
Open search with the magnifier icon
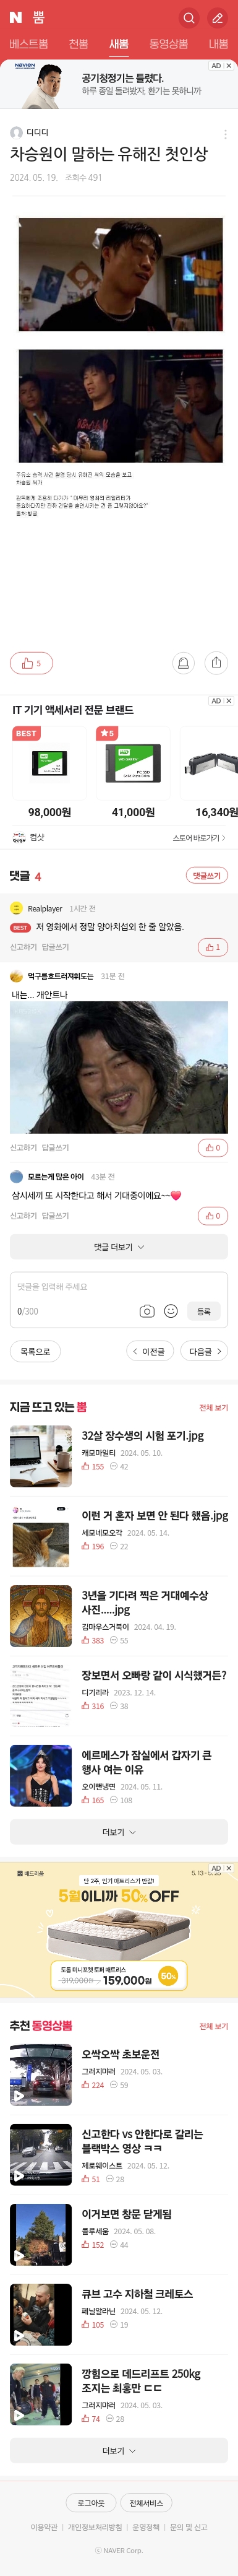click(188, 18)
